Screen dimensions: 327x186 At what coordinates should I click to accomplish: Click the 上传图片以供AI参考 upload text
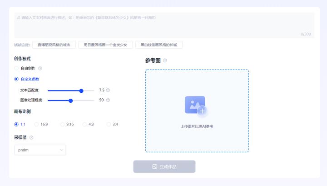point(197,126)
